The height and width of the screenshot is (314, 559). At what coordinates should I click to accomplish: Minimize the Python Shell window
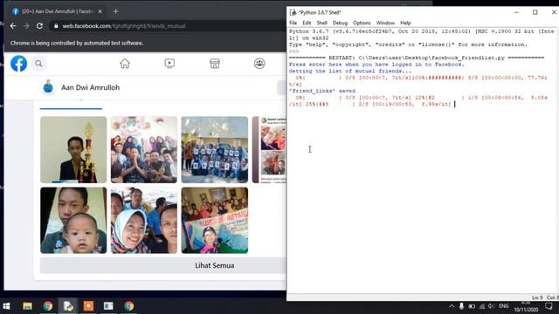[x=516, y=12]
